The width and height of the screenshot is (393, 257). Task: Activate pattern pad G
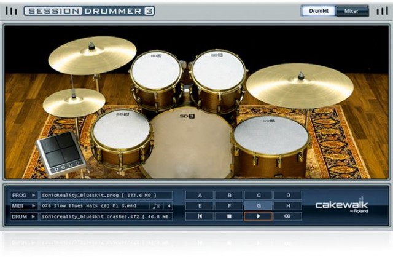257,206
